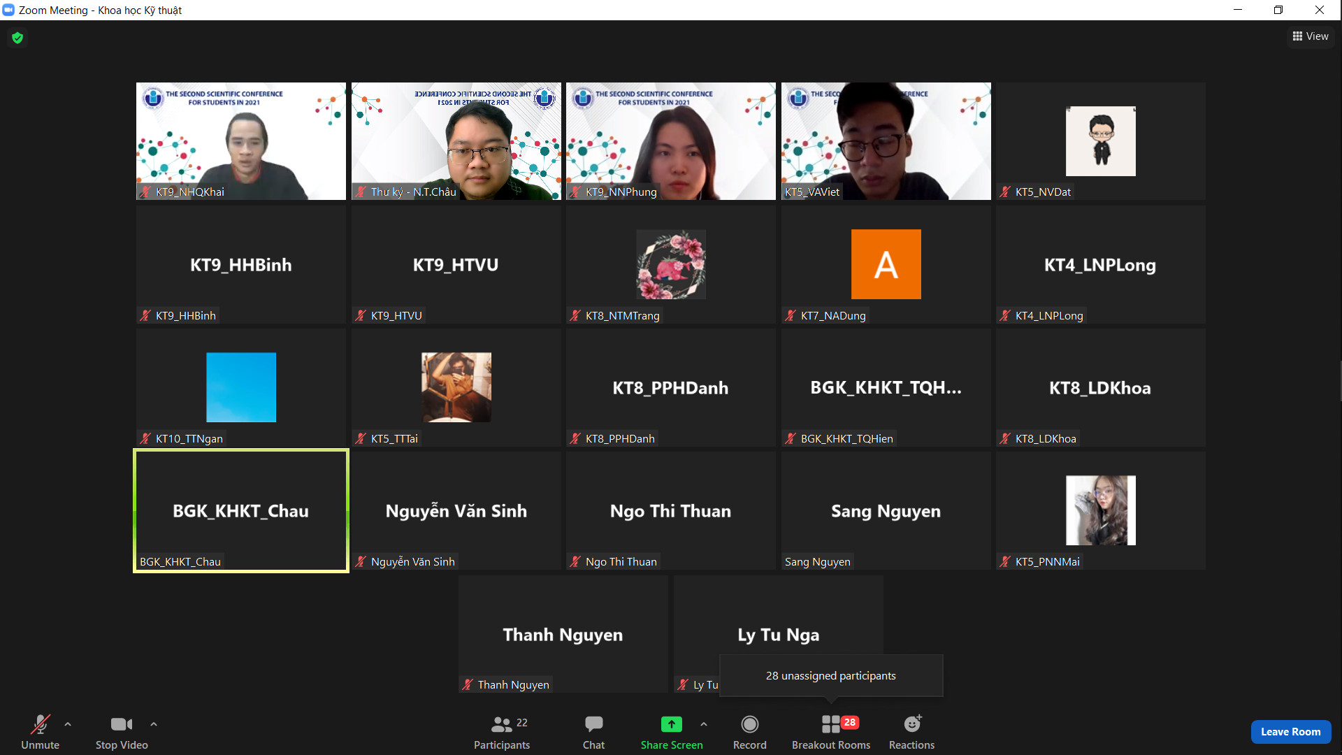
Task: Click the green encryption shield icon
Action: (x=17, y=38)
